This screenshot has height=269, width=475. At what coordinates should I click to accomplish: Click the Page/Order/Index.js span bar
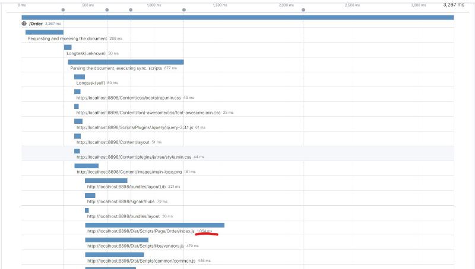(x=154, y=225)
